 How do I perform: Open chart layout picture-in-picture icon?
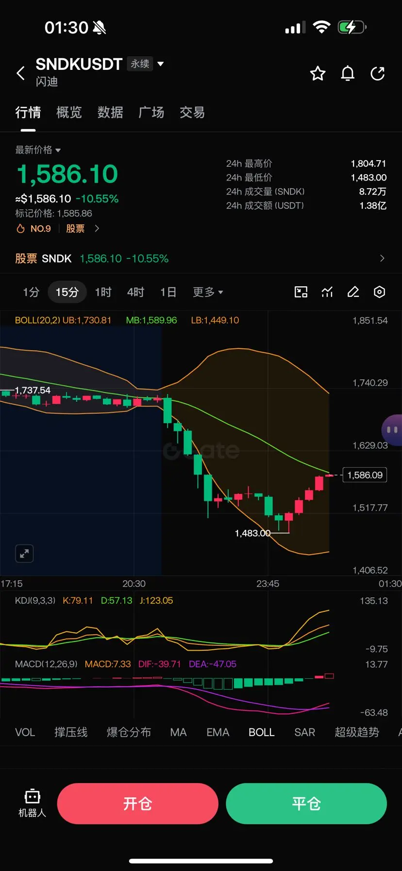pos(301,292)
